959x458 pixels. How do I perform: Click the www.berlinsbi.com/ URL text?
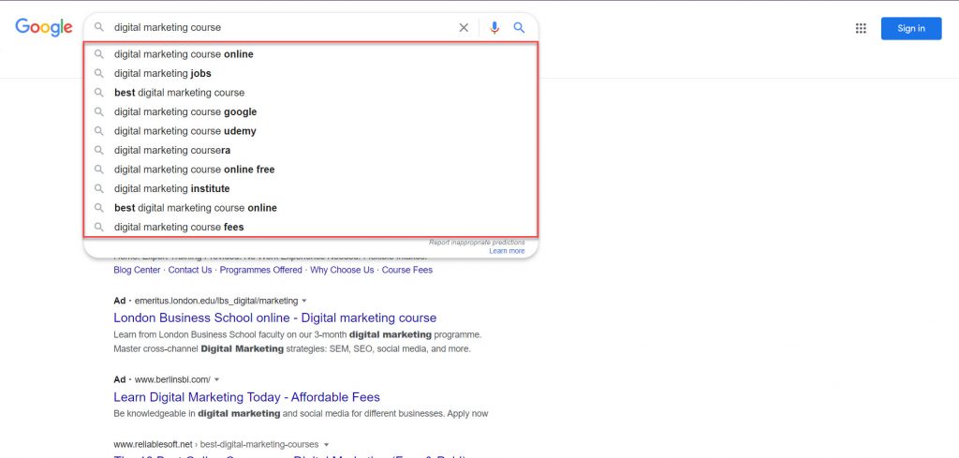tap(172, 379)
